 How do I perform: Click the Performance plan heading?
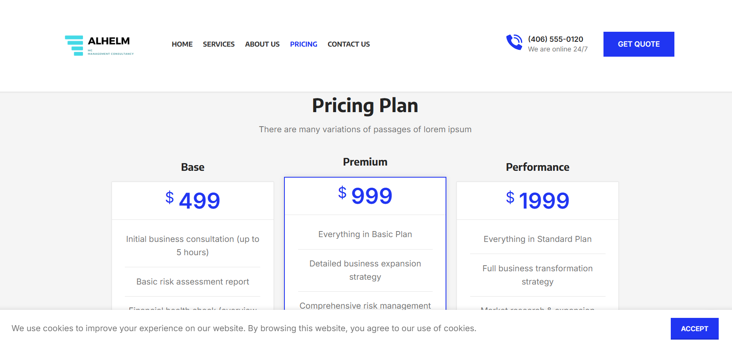pos(537,167)
